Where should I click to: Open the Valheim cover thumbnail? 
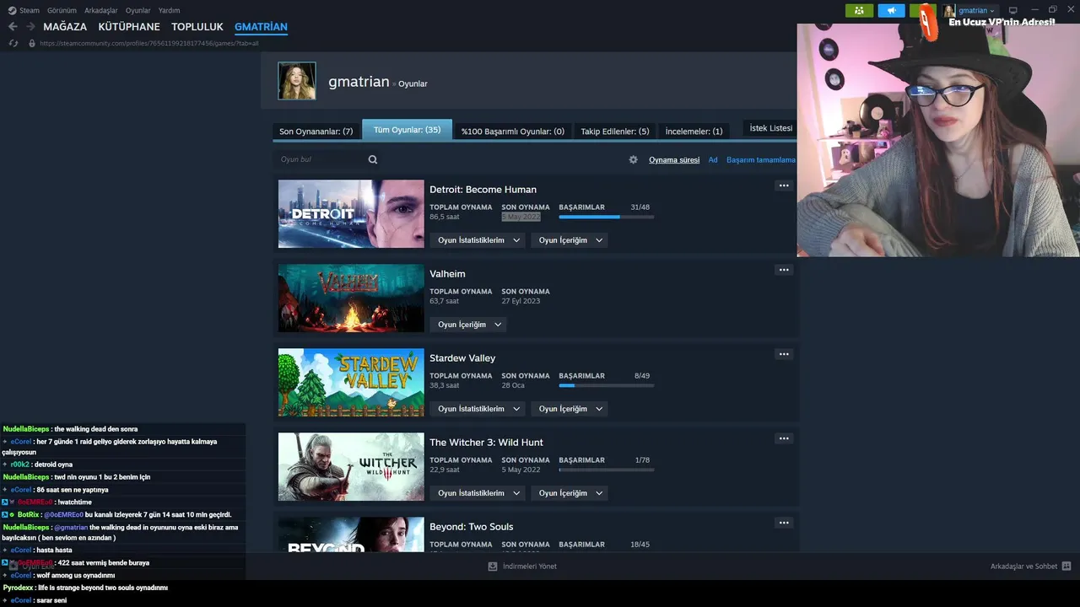(x=351, y=298)
